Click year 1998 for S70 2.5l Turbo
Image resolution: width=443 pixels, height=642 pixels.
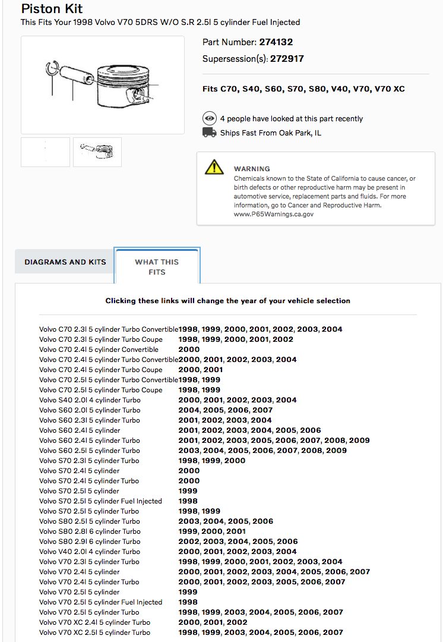188,511
